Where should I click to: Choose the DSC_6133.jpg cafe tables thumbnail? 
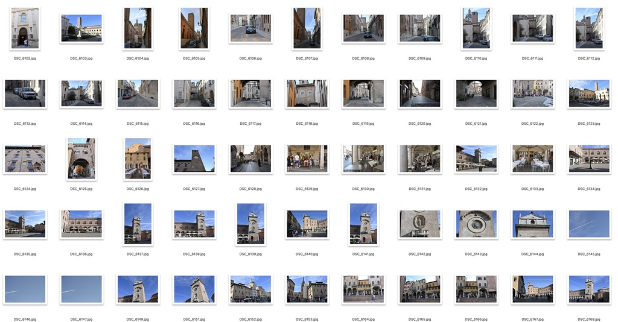(x=532, y=159)
